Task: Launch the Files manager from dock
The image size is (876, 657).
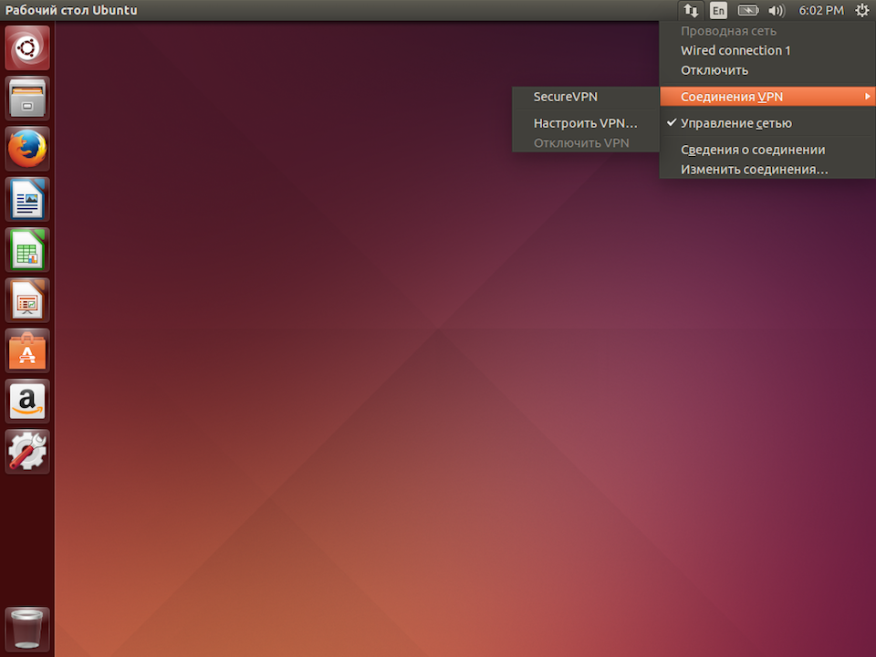Action: click(x=26, y=99)
